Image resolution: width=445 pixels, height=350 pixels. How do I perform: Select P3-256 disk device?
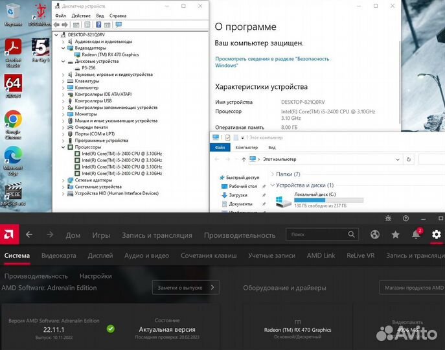[x=88, y=68]
